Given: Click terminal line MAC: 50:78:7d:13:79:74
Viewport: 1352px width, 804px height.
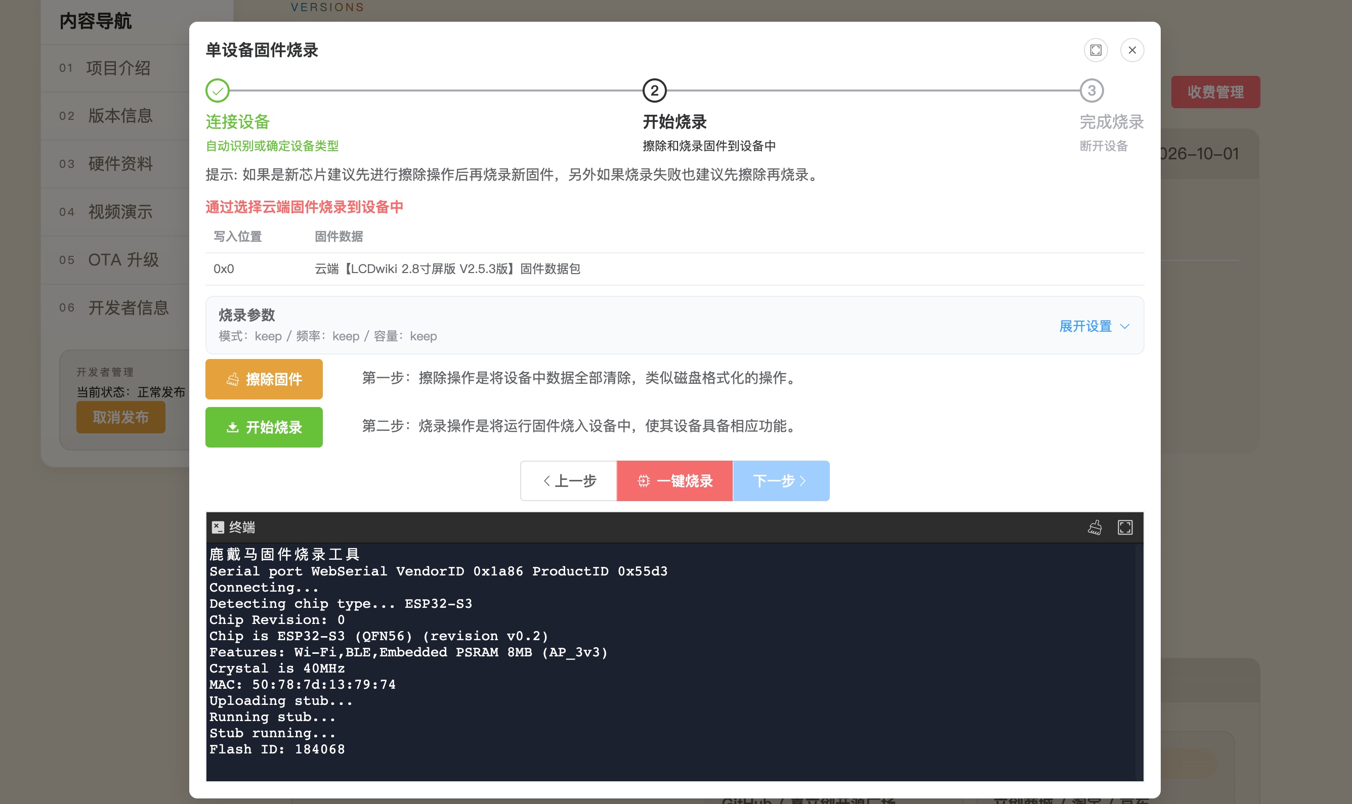Looking at the screenshot, I should pyautogui.click(x=303, y=685).
